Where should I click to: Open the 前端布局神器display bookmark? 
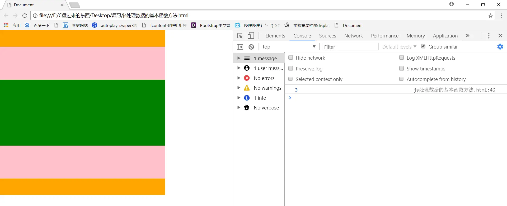(307, 25)
